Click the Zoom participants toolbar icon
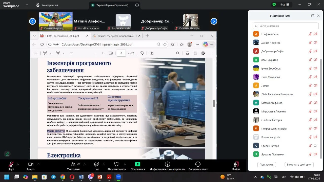 73,166
